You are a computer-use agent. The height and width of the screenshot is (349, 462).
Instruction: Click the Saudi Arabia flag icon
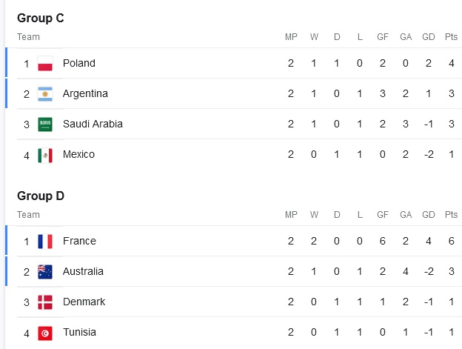tap(45, 124)
